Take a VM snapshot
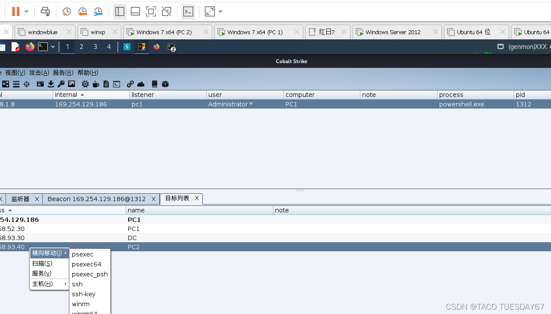The width and height of the screenshot is (551, 314). (x=66, y=12)
